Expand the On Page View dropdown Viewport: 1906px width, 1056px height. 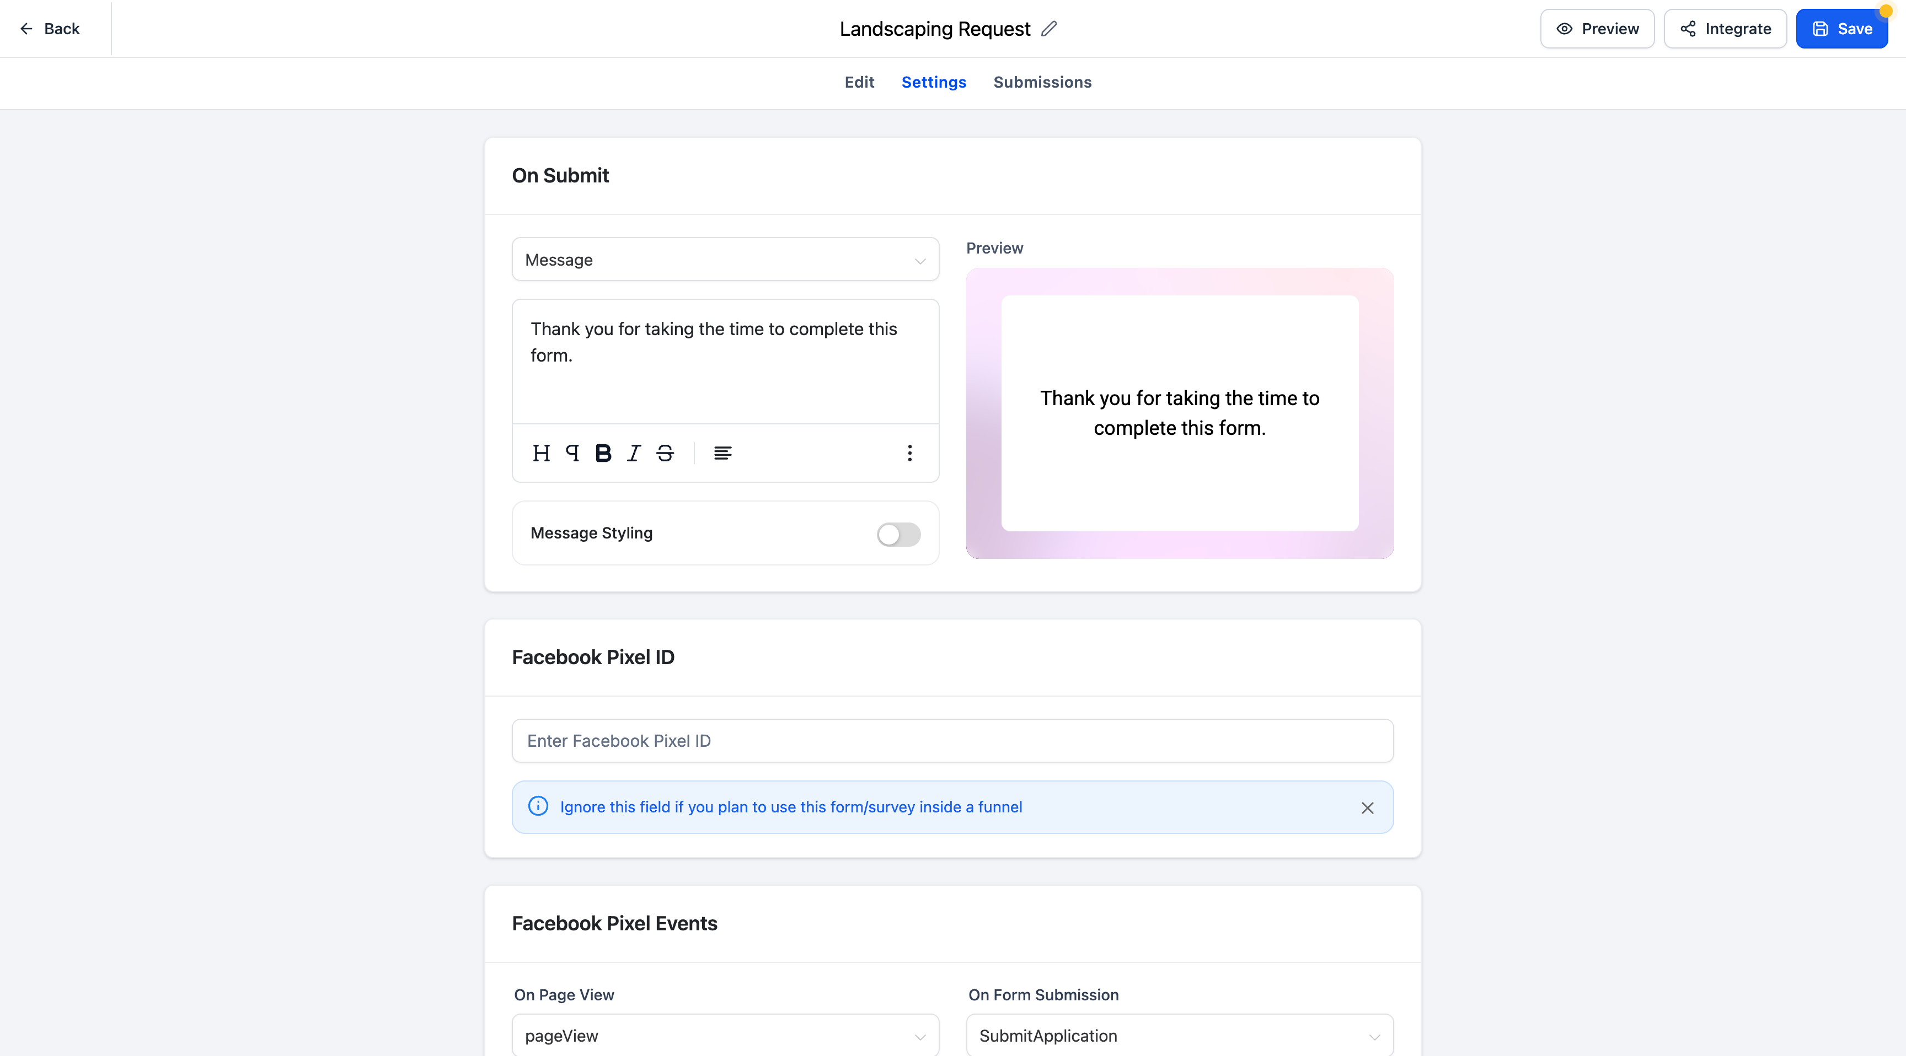(x=725, y=1035)
